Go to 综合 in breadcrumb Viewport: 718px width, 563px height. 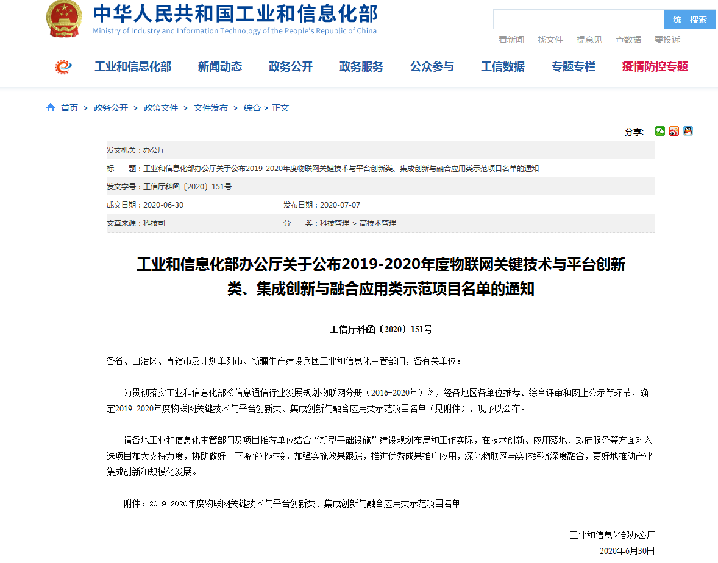tap(252, 108)
